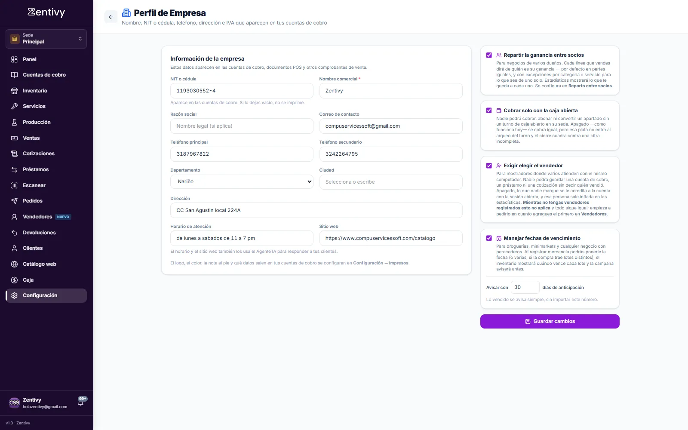Edit the Nombre comercial field

click(x=391, y=91)
